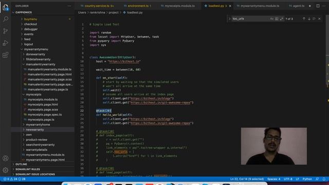The image size is (329, 185).
Task: Change encoding via UTF-8 status
Action: pyautogui.click(x=288, y=179)
